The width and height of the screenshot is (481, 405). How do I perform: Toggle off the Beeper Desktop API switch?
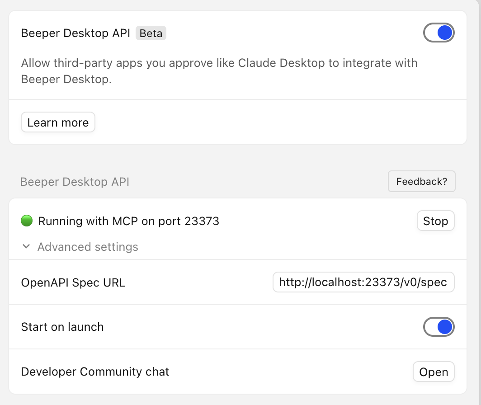point(439,33)
